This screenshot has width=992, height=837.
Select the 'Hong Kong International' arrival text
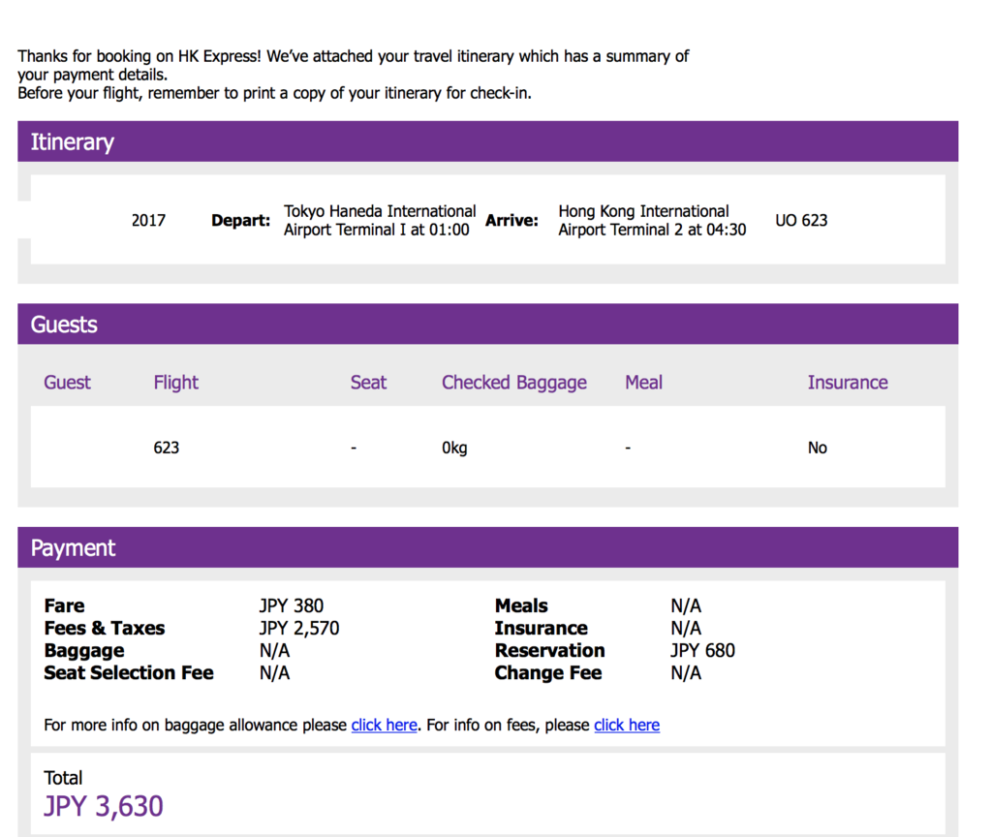pos(643,211)
